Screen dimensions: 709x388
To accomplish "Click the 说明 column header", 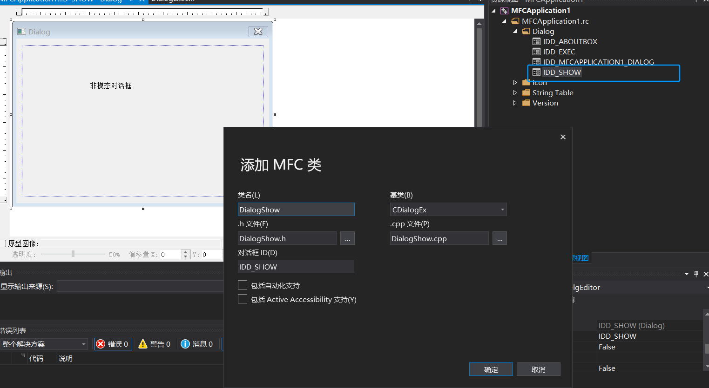I will 66,358.
